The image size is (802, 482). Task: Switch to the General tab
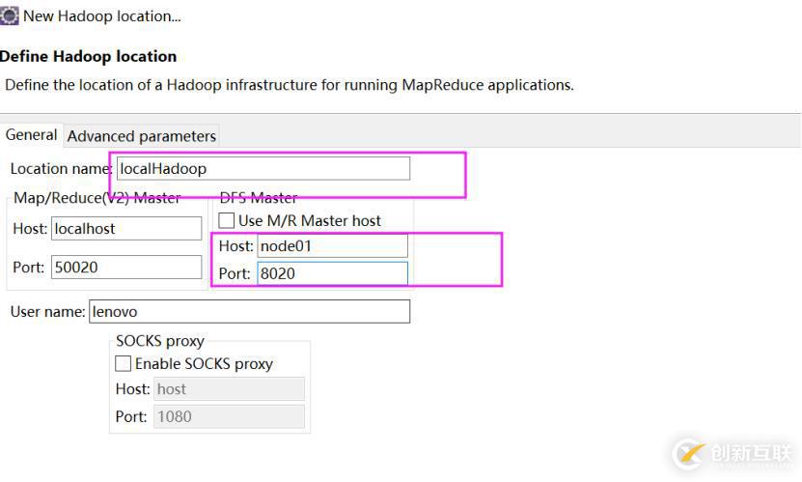point(31,135)
